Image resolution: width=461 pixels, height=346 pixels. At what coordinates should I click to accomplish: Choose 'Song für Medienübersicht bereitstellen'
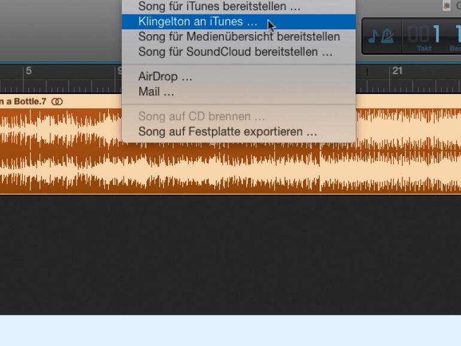click(x=238, y=37)
